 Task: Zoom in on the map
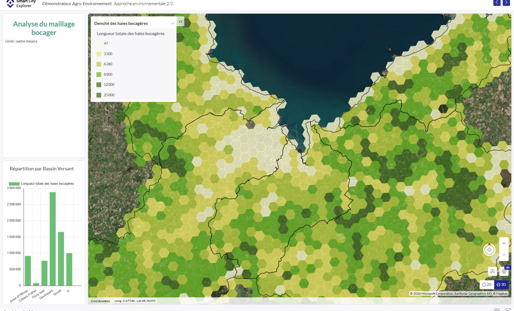pyautogui.click(x=504, y=243)
